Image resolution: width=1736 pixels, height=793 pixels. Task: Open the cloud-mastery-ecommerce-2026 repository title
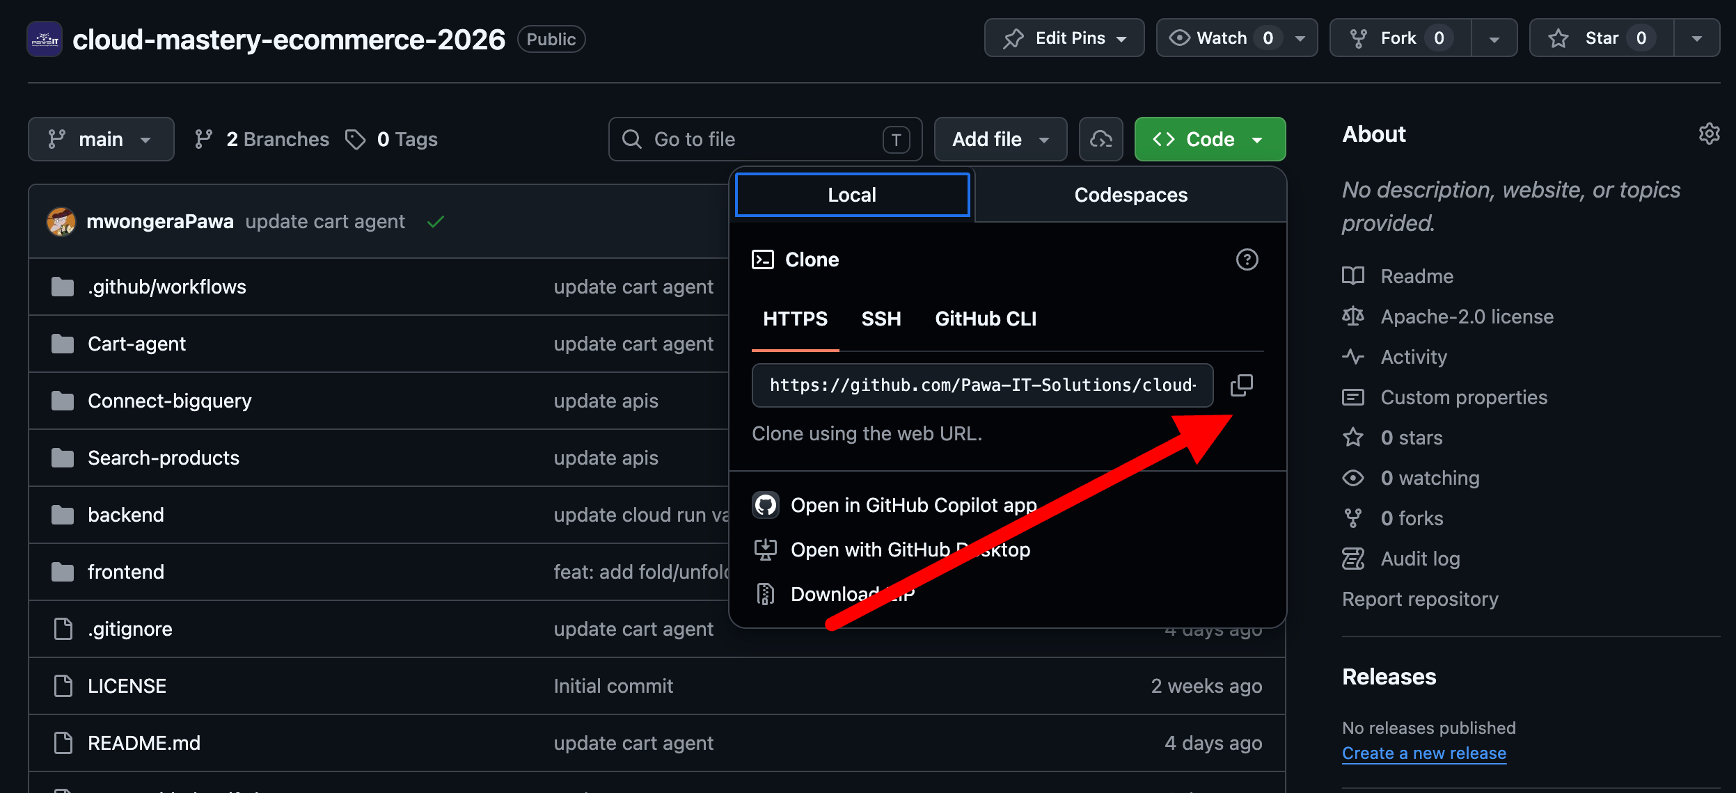click(288, 39)
